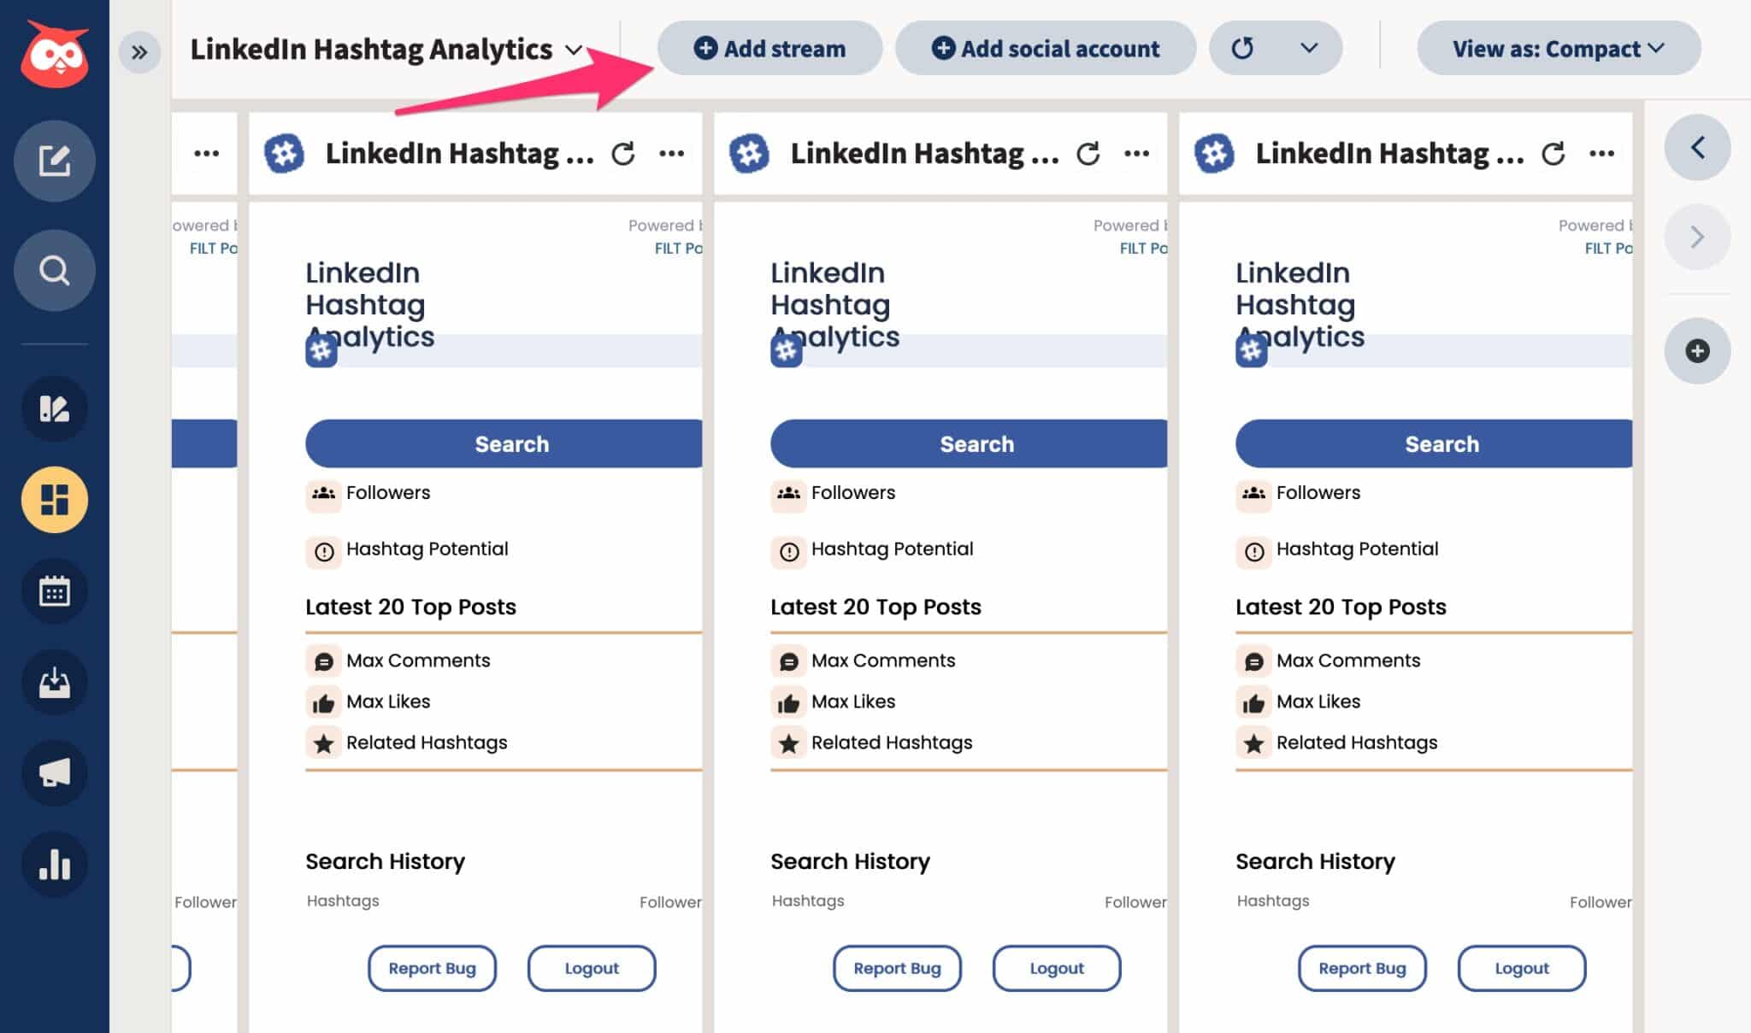Open the three-dot menu on the middle stream
The image size is (1751, 1033).
(1138, 154)
